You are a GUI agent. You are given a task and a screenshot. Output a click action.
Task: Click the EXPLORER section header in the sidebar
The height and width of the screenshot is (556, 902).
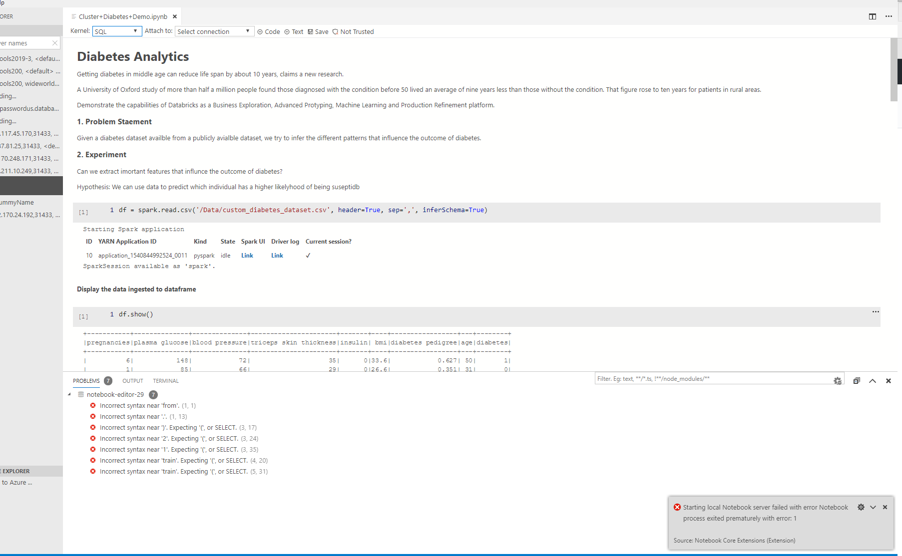click(31, 471)
